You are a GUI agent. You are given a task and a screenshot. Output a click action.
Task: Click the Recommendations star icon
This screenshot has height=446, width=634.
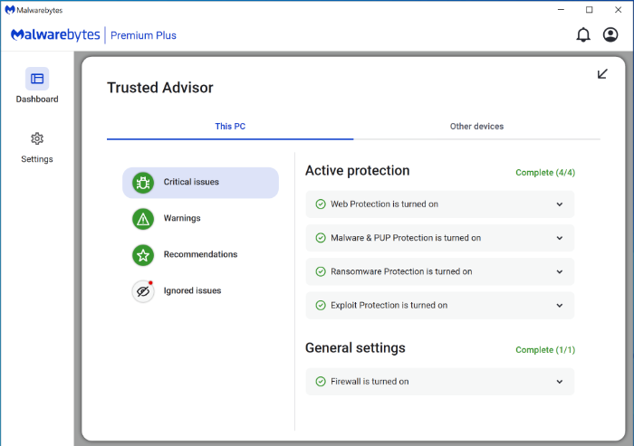point(143,255)
